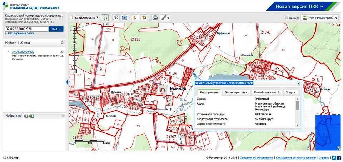Viewport: 343px width, 162px height.
Task: Click cadastral quarter label 21325
Action: (x=135, y=40)
